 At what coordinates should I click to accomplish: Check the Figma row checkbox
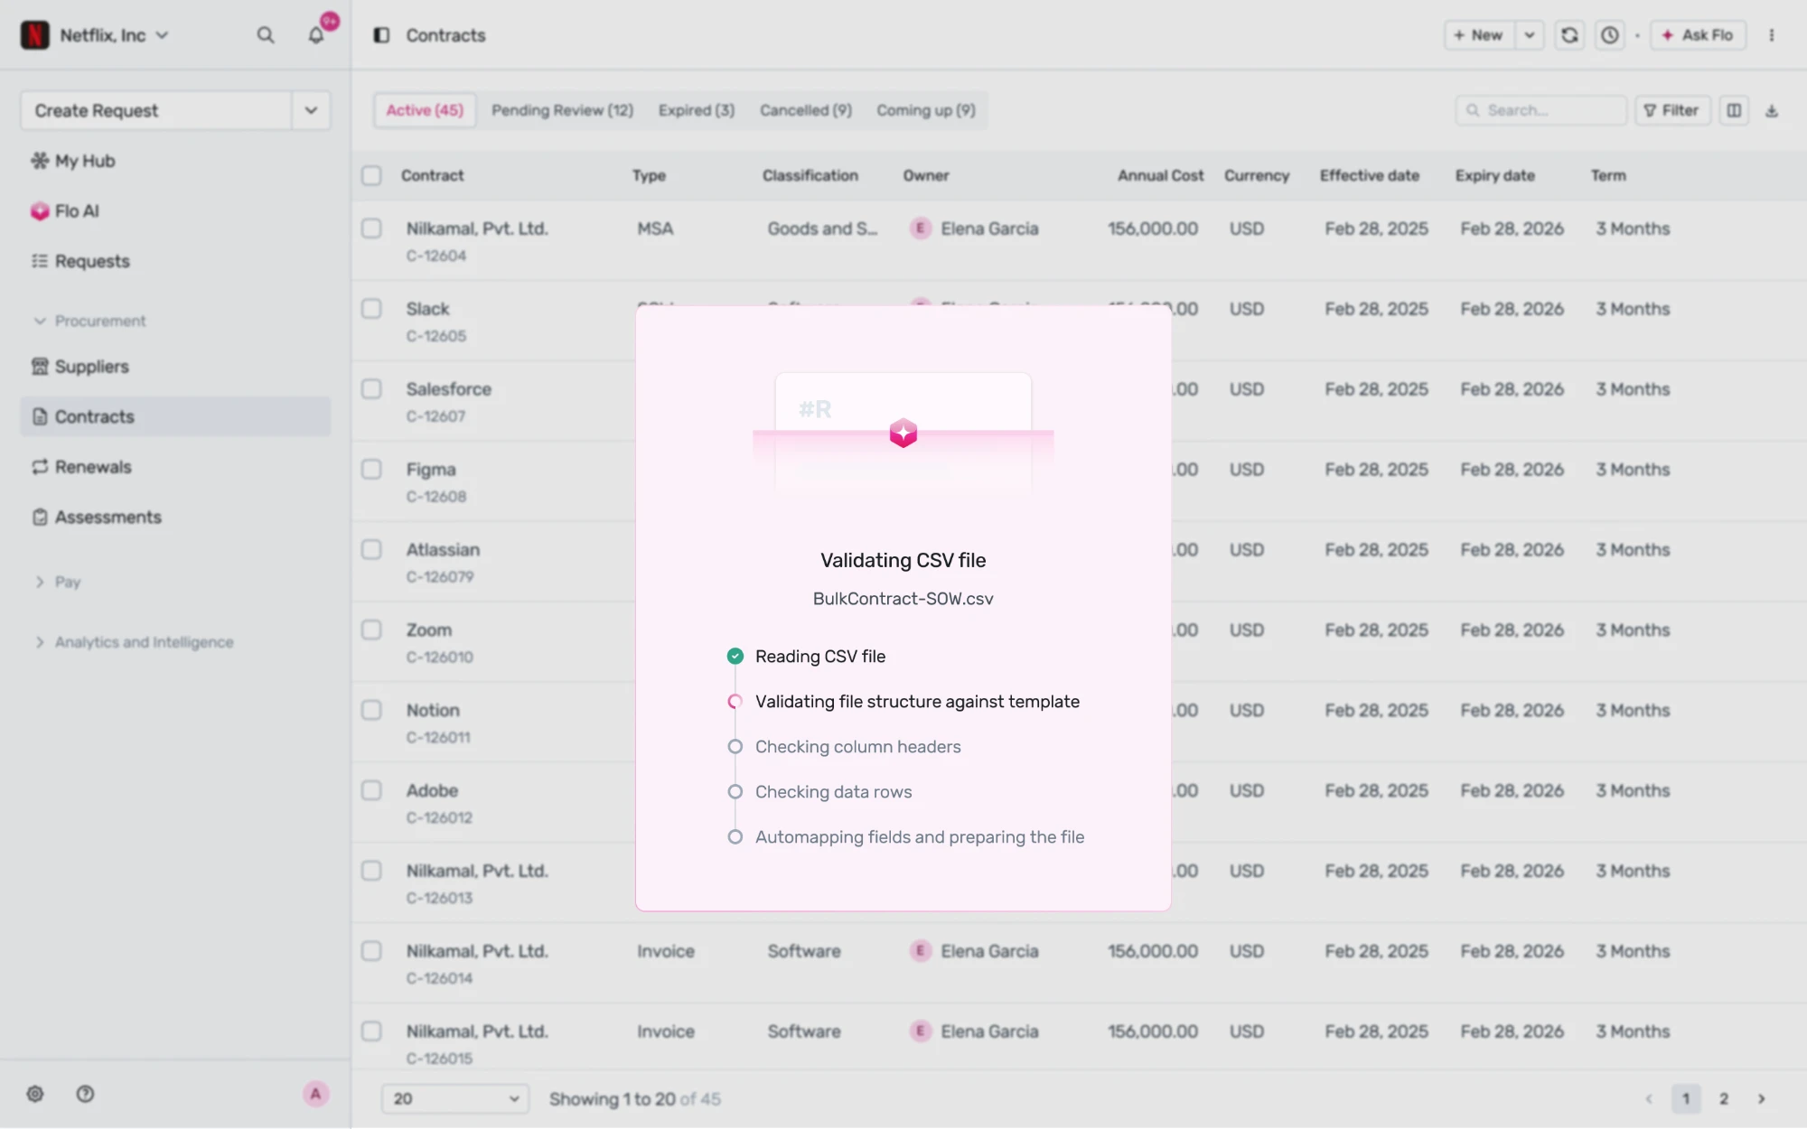pos(371,470)
